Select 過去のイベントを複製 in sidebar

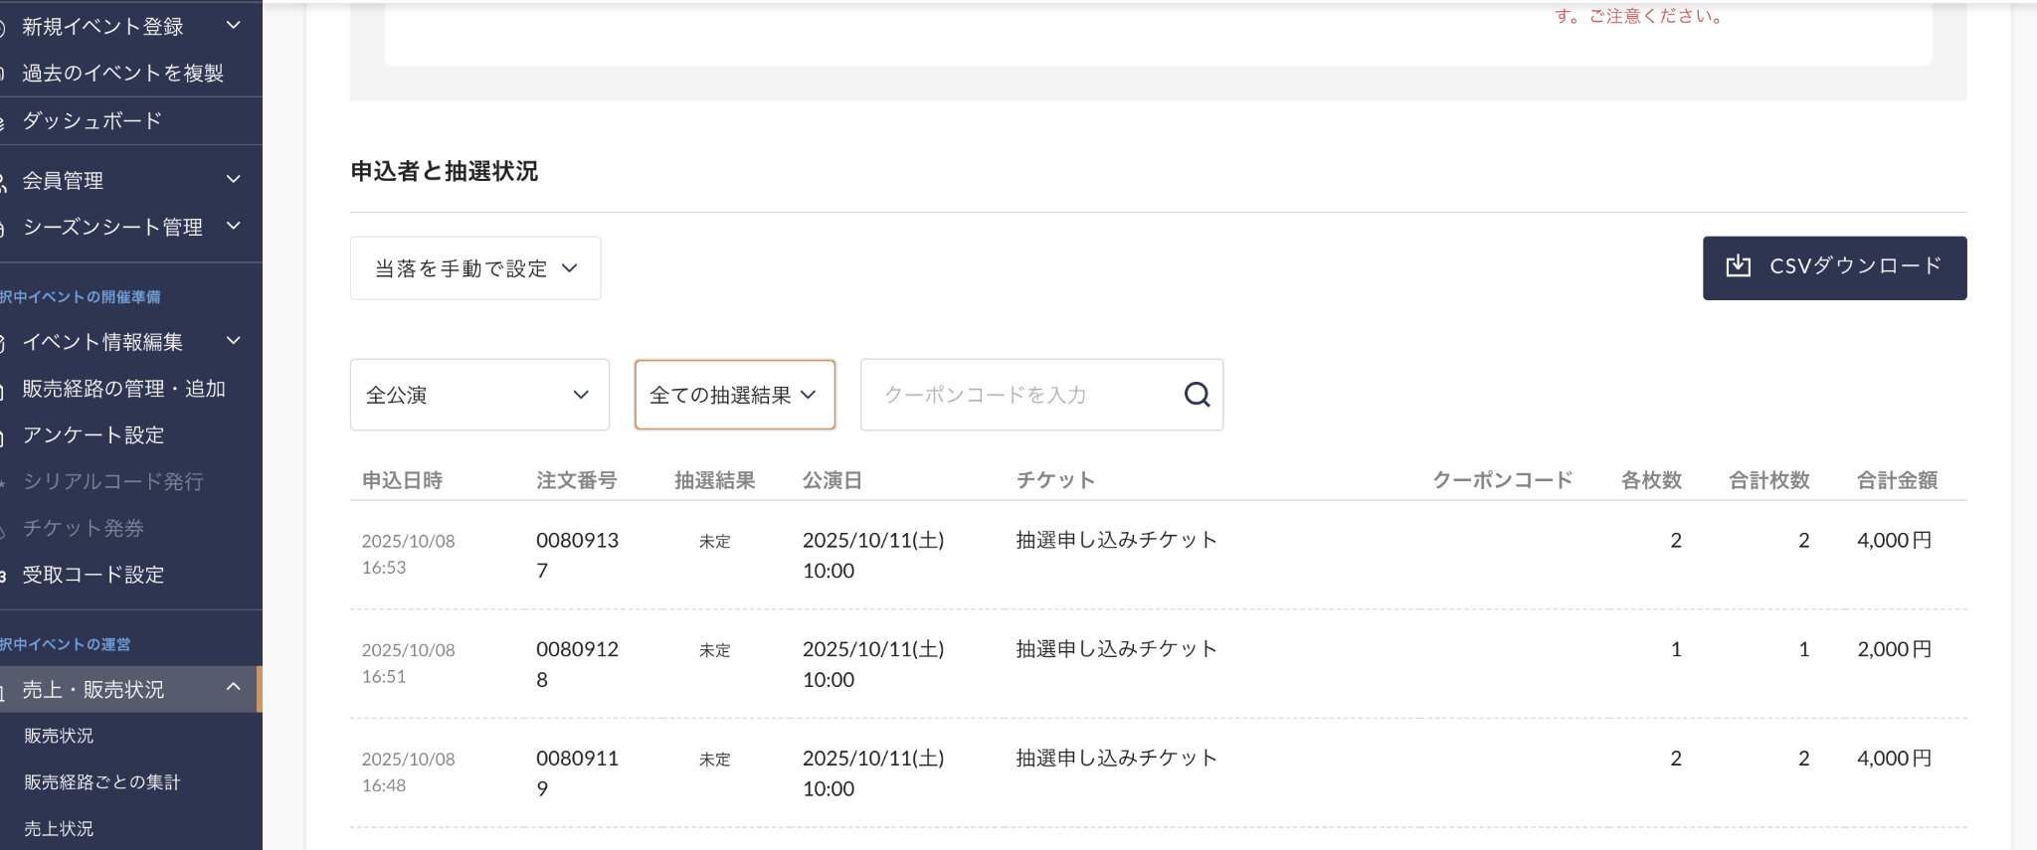click(122, 73)
